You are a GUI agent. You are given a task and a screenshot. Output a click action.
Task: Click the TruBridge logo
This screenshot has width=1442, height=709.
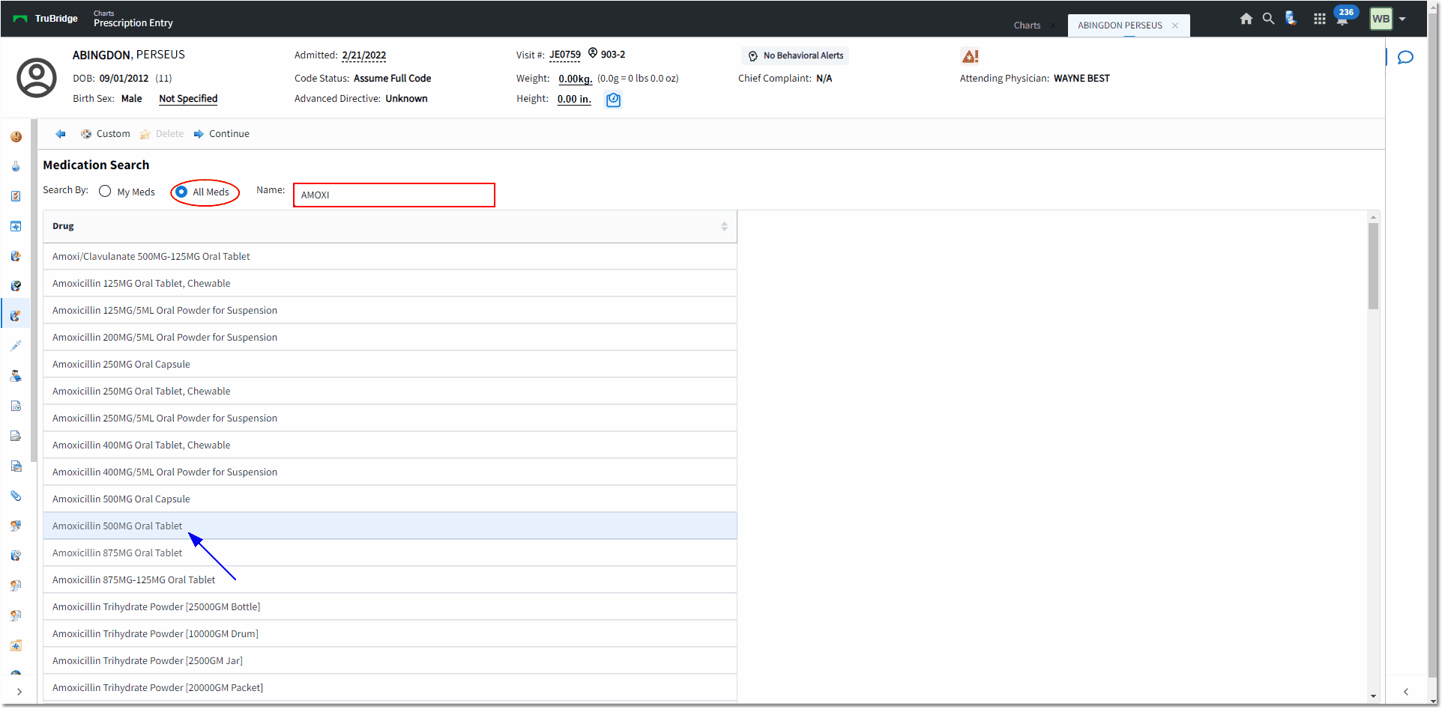pyautogui.click(x=46, y=19)
